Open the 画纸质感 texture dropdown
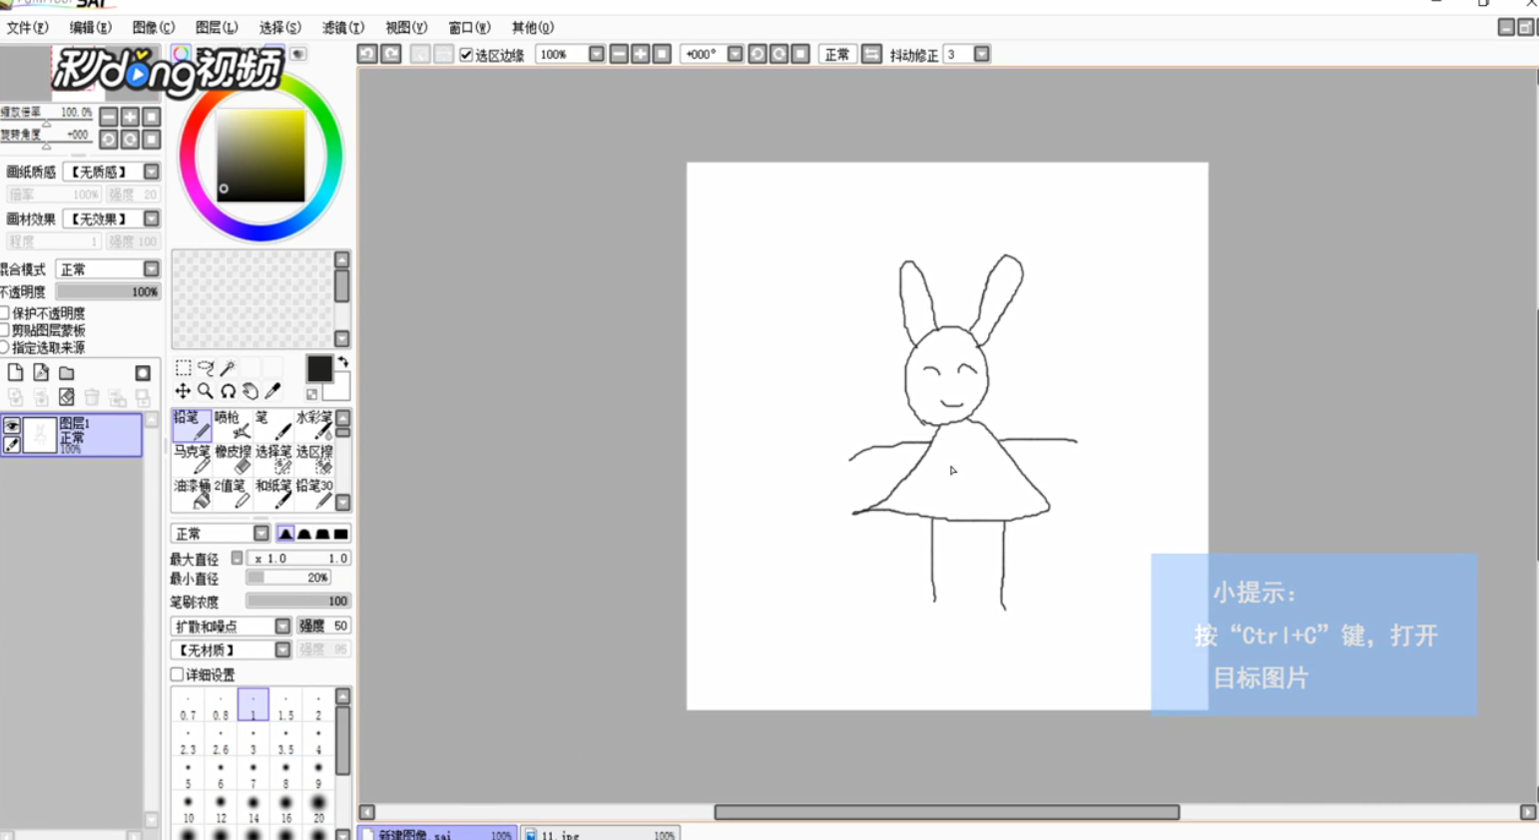Image resolution: width=1539 pixels, height=840 pixels. pyautogui.click(x=152, y=172)
